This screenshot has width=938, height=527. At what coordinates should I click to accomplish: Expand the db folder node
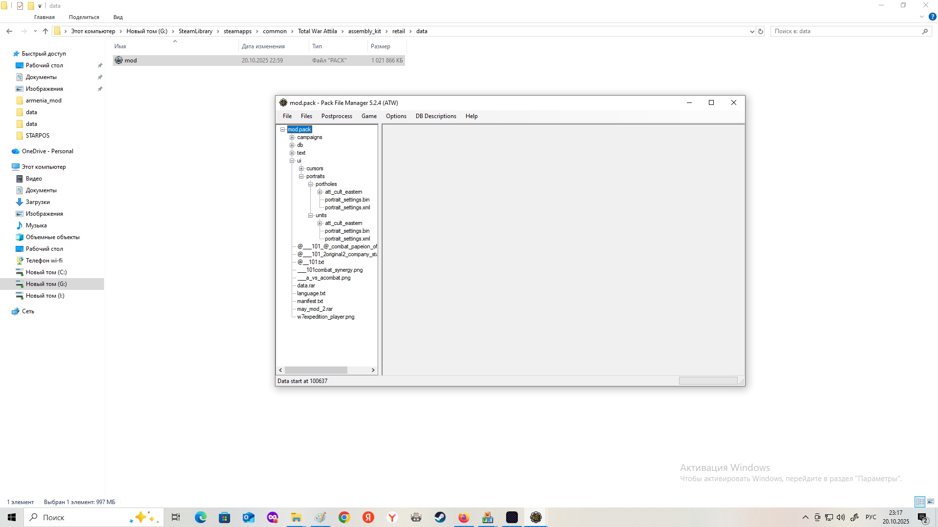292,145
